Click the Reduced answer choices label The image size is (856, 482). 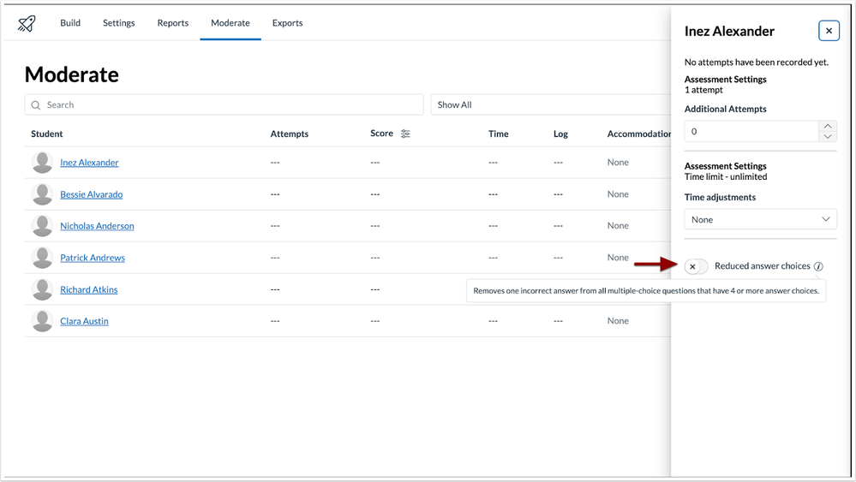[762, 265]
